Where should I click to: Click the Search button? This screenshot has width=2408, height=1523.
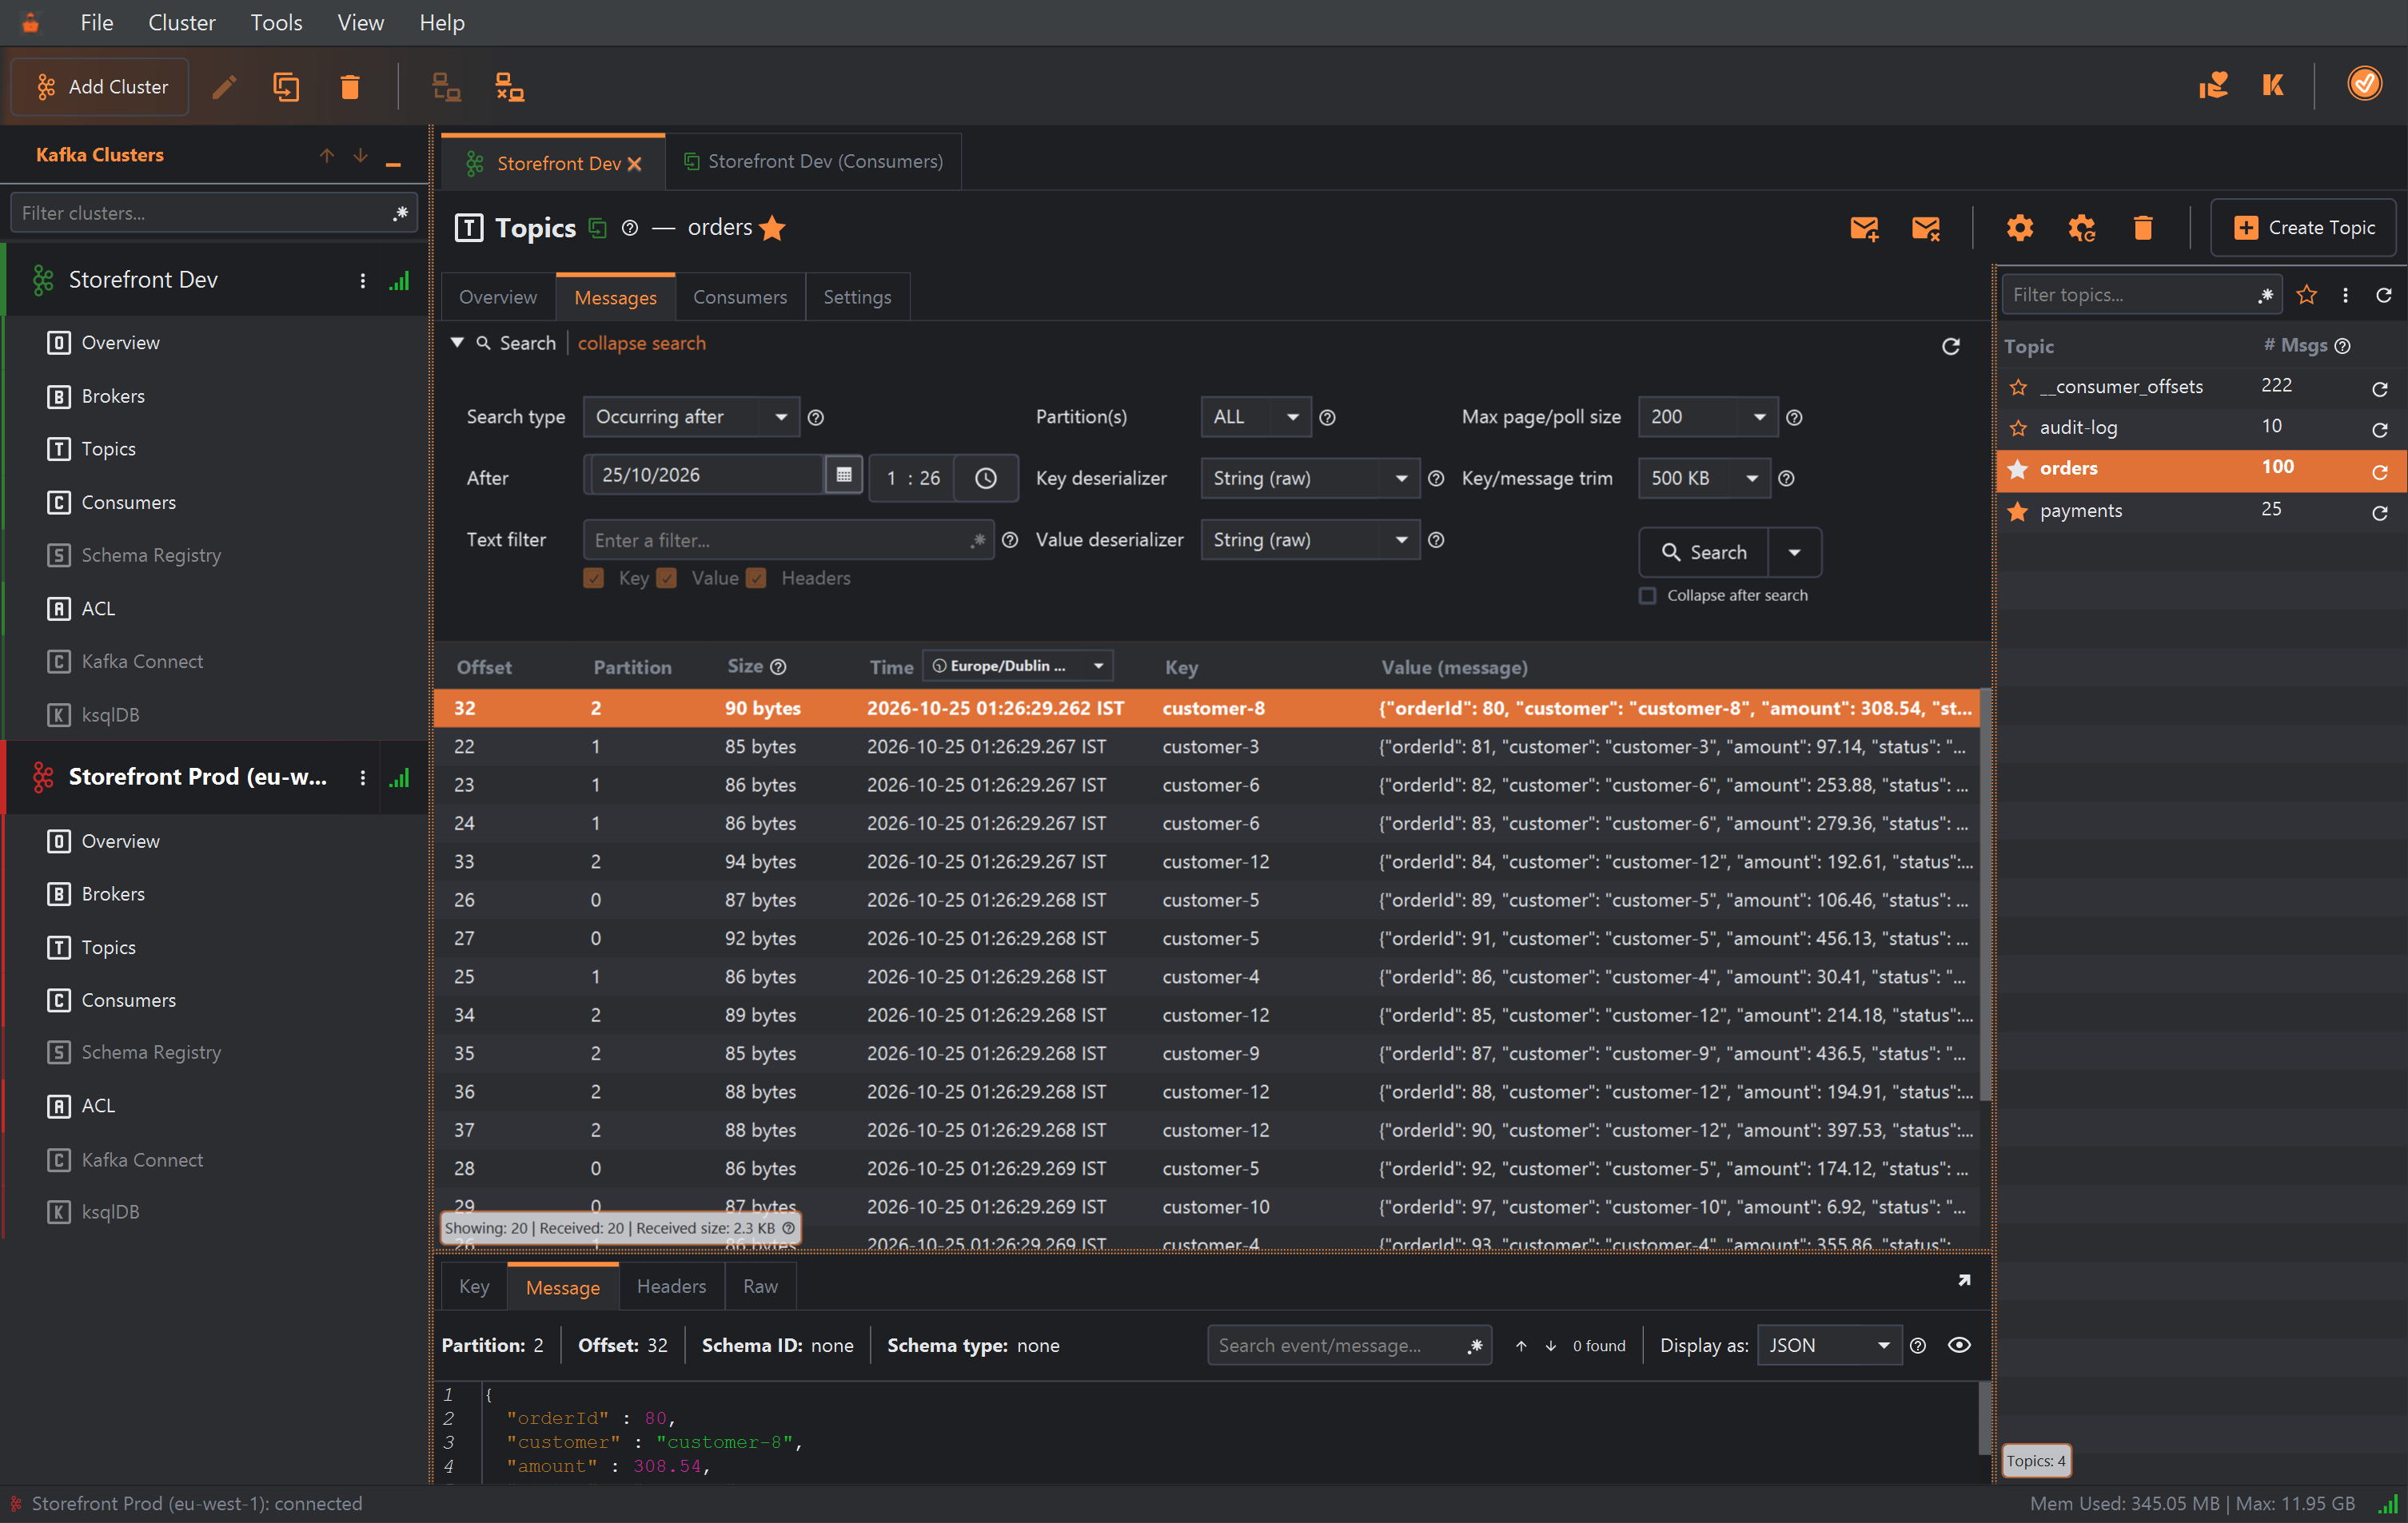click(1704, 553)
